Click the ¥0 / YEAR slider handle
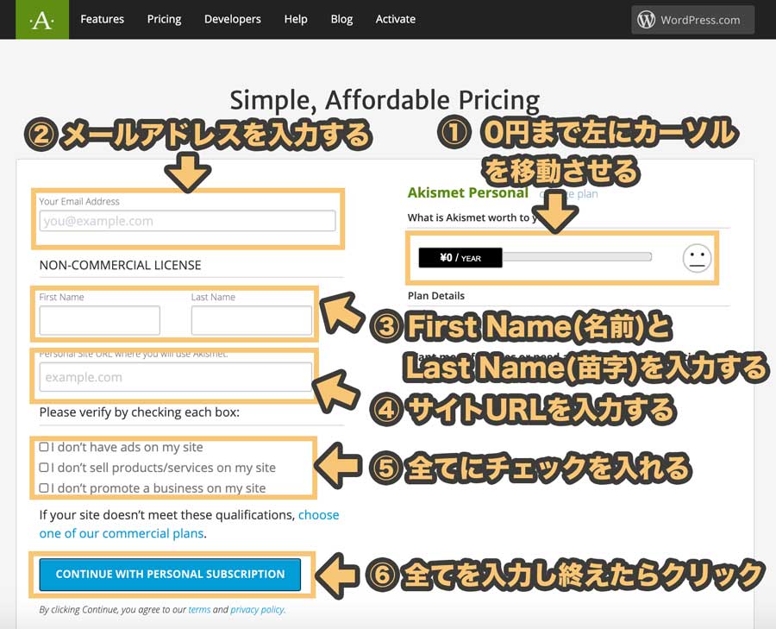 click(x=460, y=257)
